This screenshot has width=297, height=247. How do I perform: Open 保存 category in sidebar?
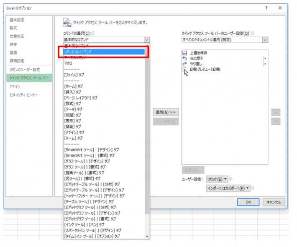coord(13,44)
